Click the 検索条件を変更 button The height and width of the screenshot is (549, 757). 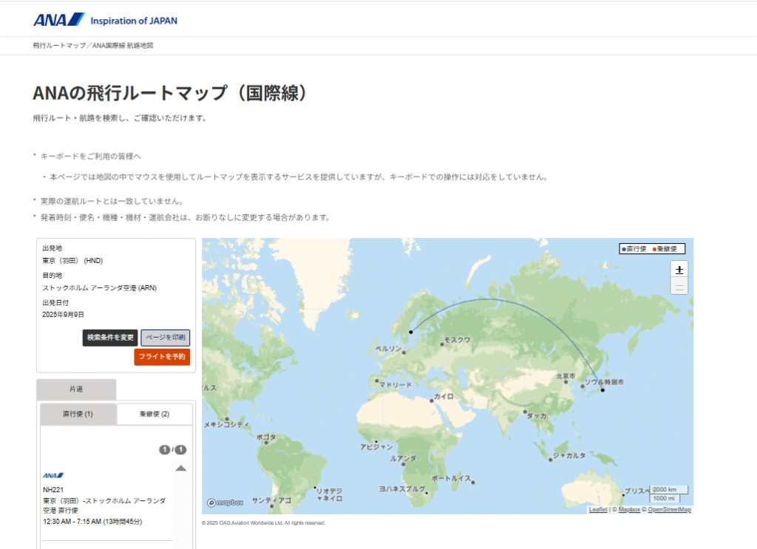click(110, 338)
